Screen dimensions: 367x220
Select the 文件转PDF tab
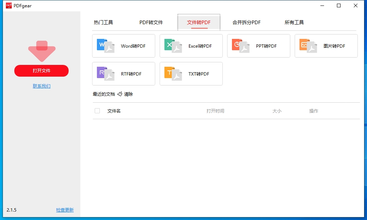click(x=199, y=22)
